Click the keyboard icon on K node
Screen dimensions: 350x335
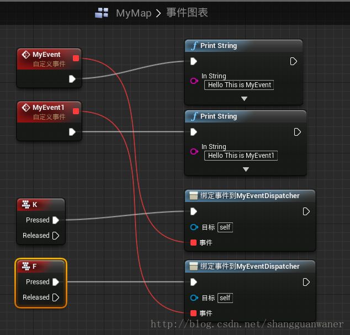[26, 204]
